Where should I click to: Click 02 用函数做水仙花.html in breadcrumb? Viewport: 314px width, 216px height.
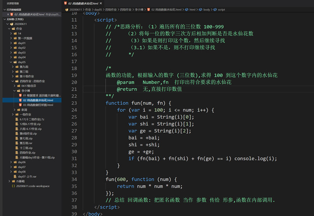coord(166,9)
